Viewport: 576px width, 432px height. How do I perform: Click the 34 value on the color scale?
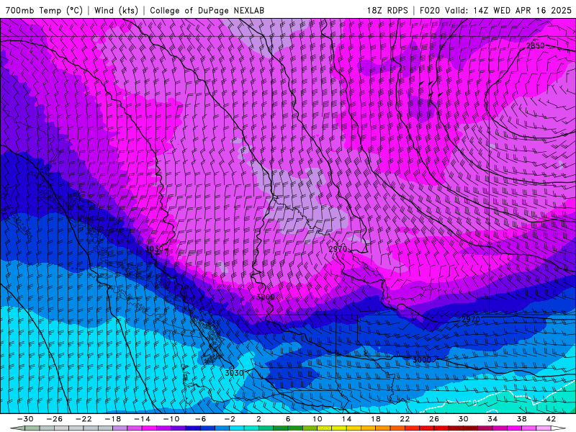pos(492,419)
